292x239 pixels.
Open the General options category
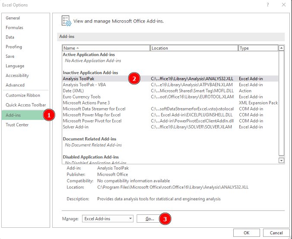point(13,18)
